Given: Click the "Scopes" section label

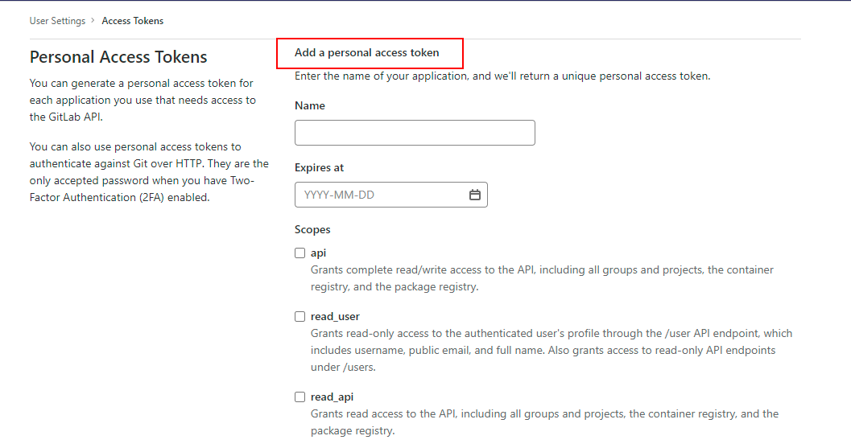Looking at the screenshot, I should pyautogui.click(x=312, y=229).
